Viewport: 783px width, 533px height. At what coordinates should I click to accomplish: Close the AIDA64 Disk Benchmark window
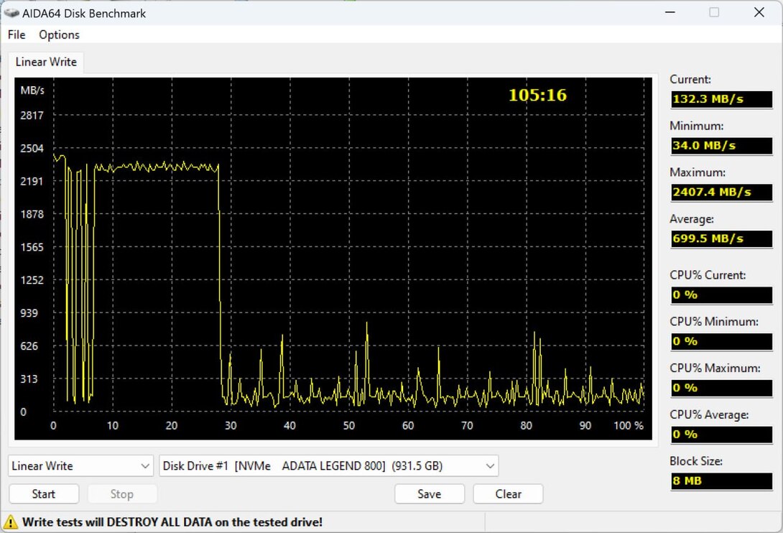(x=759, y=12)
